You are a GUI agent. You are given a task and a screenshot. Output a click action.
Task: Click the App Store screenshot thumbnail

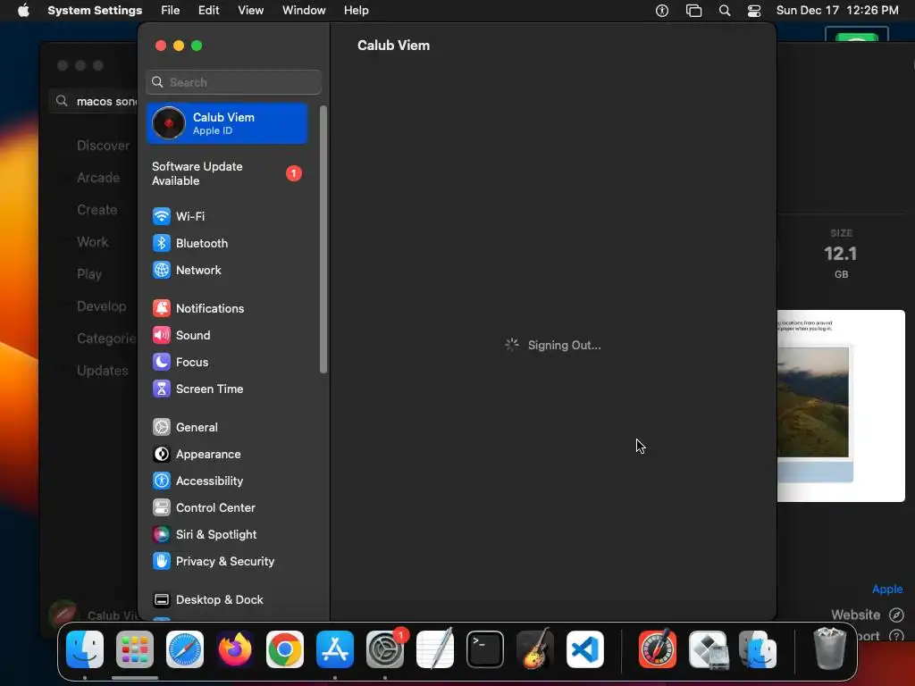(x=841, y=406)
